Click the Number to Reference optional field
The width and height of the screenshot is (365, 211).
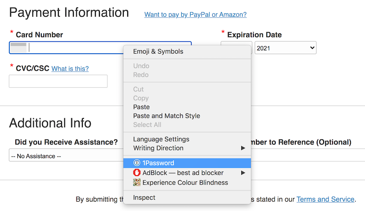tap(308, 155)
